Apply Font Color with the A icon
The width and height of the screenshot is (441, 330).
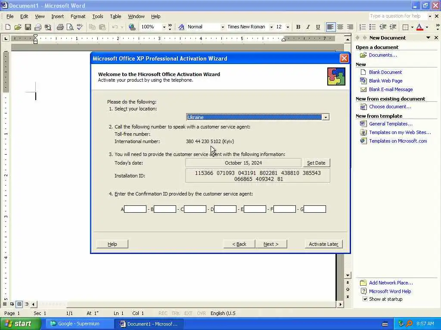(x=419, y=27)
